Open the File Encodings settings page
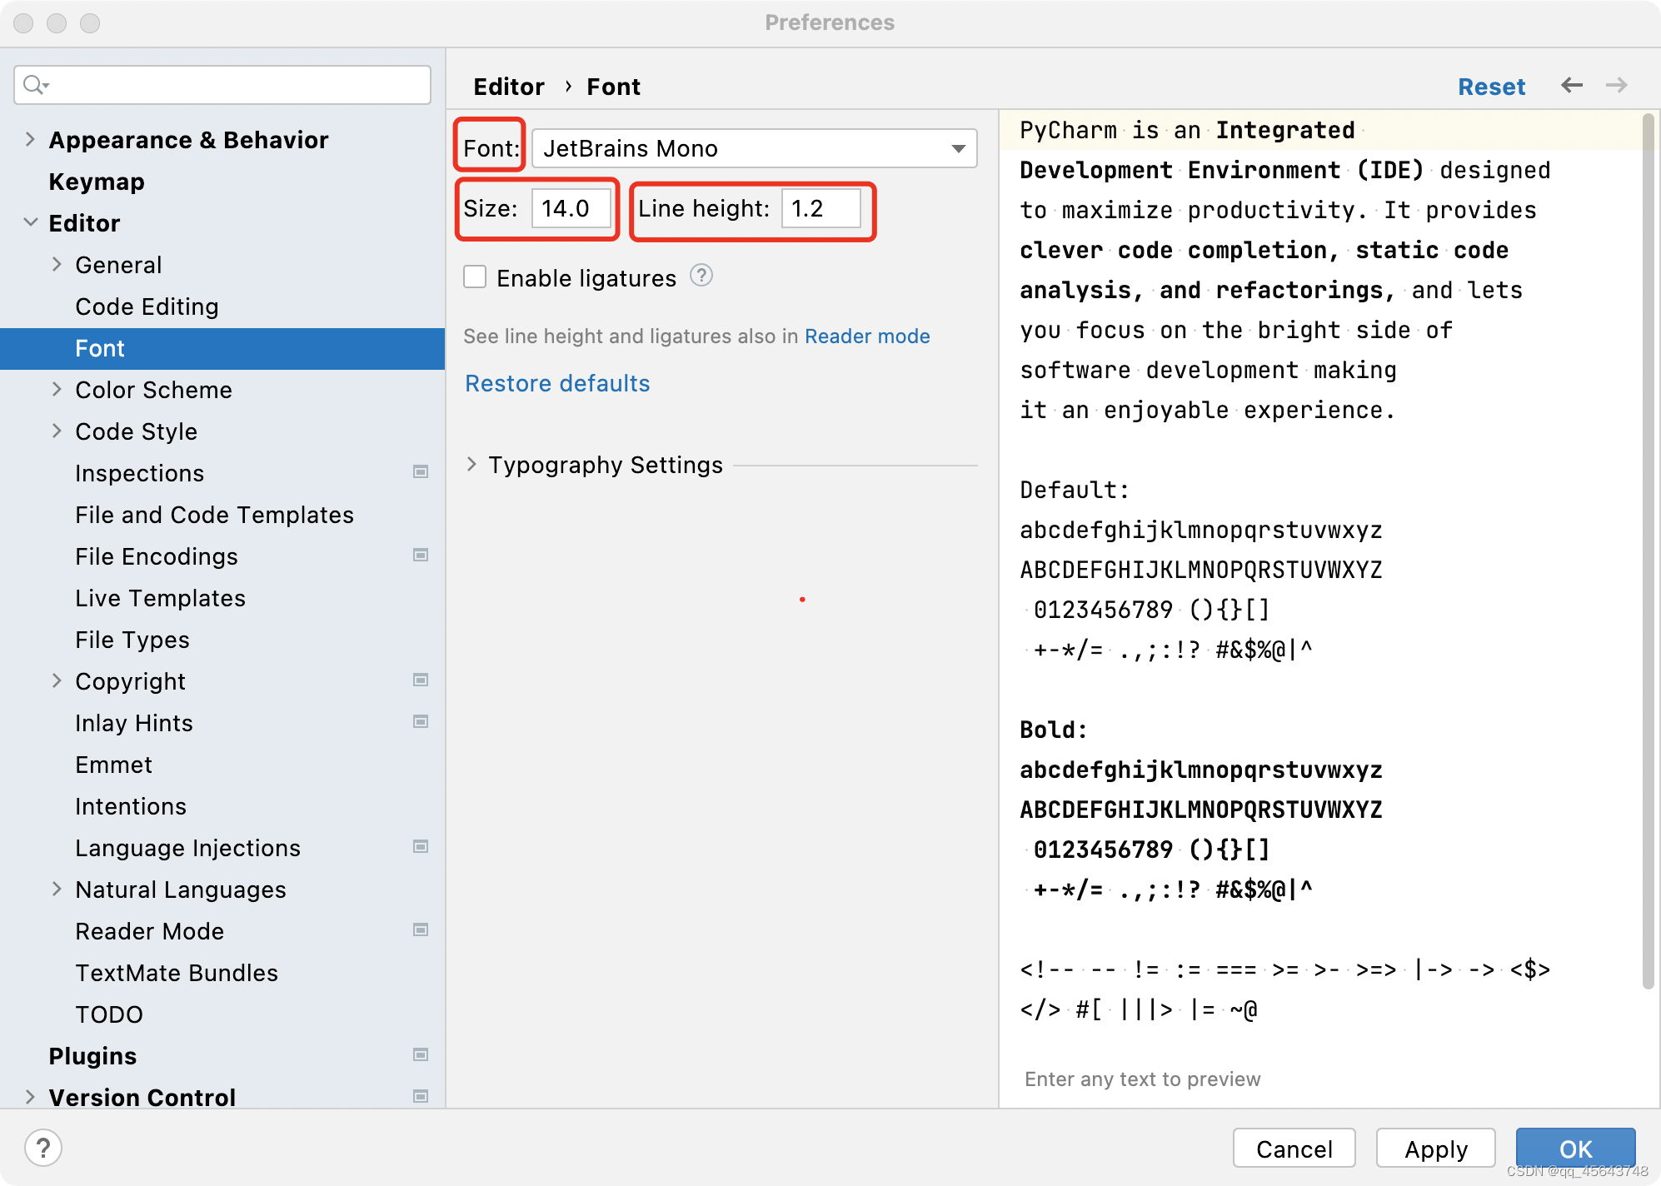Viewport: 1661px width, 1186px height. click(157, 556)
